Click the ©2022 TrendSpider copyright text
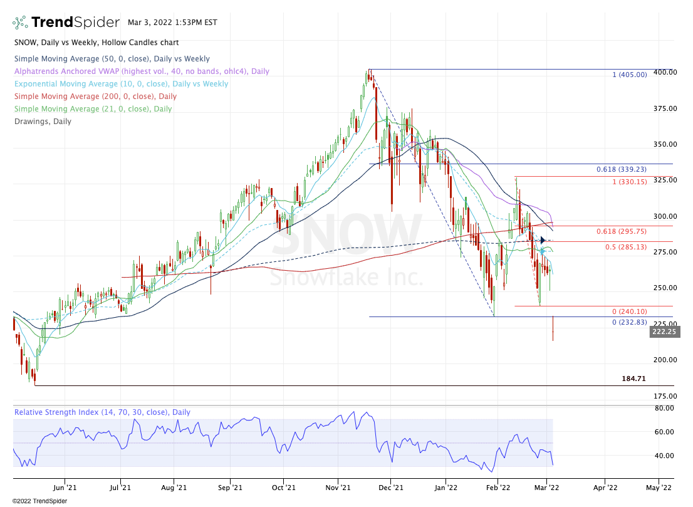693x507 pixels. (x=39, y=501)
